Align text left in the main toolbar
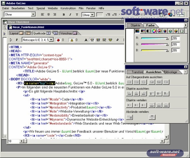The image size is (190, 158). coord(42,15)
